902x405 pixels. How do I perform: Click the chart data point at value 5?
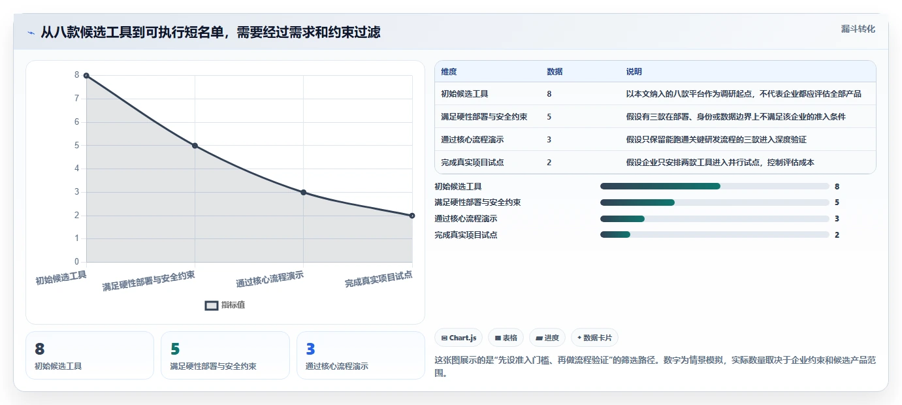point(195,146)
